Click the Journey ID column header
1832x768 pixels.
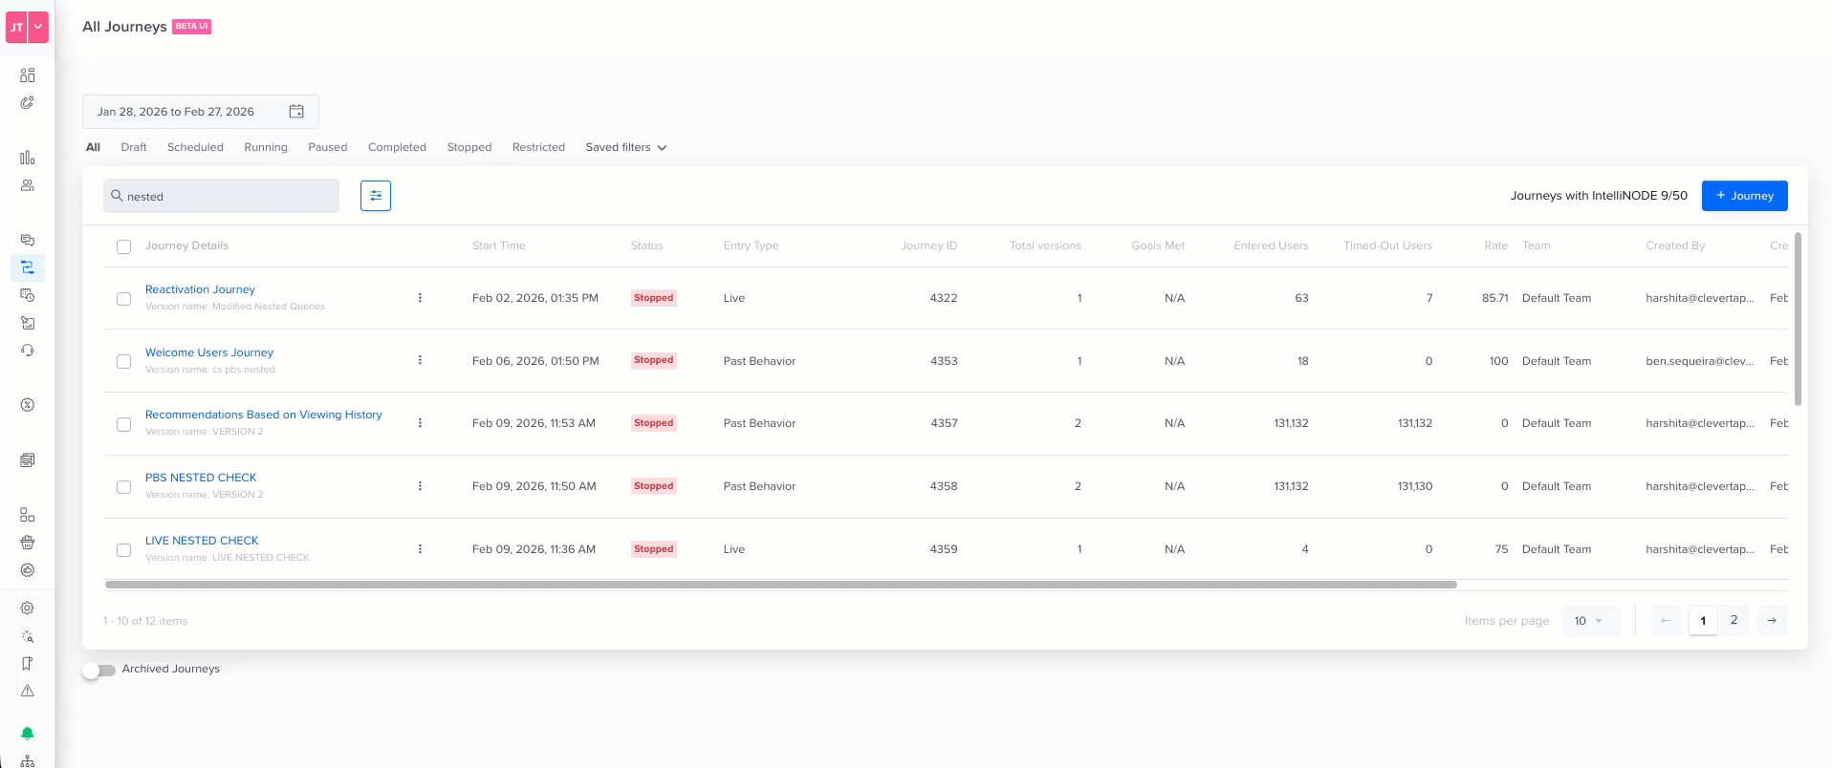pos(928,245)
